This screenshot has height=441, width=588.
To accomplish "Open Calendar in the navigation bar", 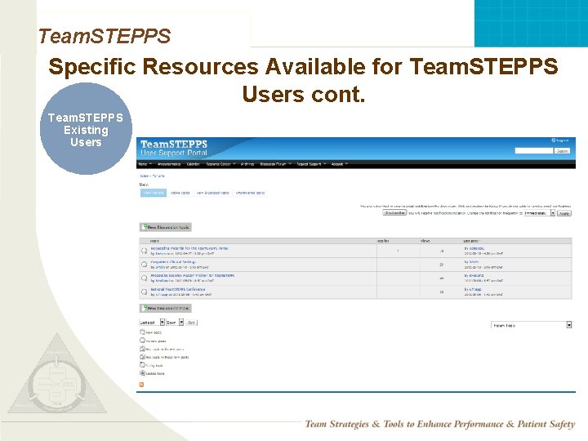I will click(x=193, y=164).
